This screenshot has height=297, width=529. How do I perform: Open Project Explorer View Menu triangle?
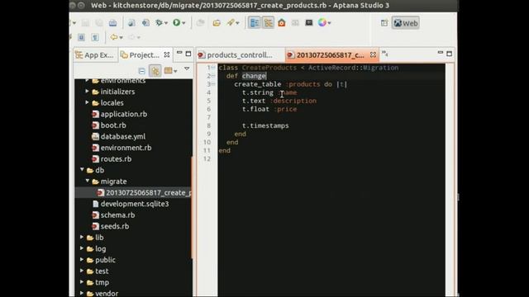[x=187, y=69]
